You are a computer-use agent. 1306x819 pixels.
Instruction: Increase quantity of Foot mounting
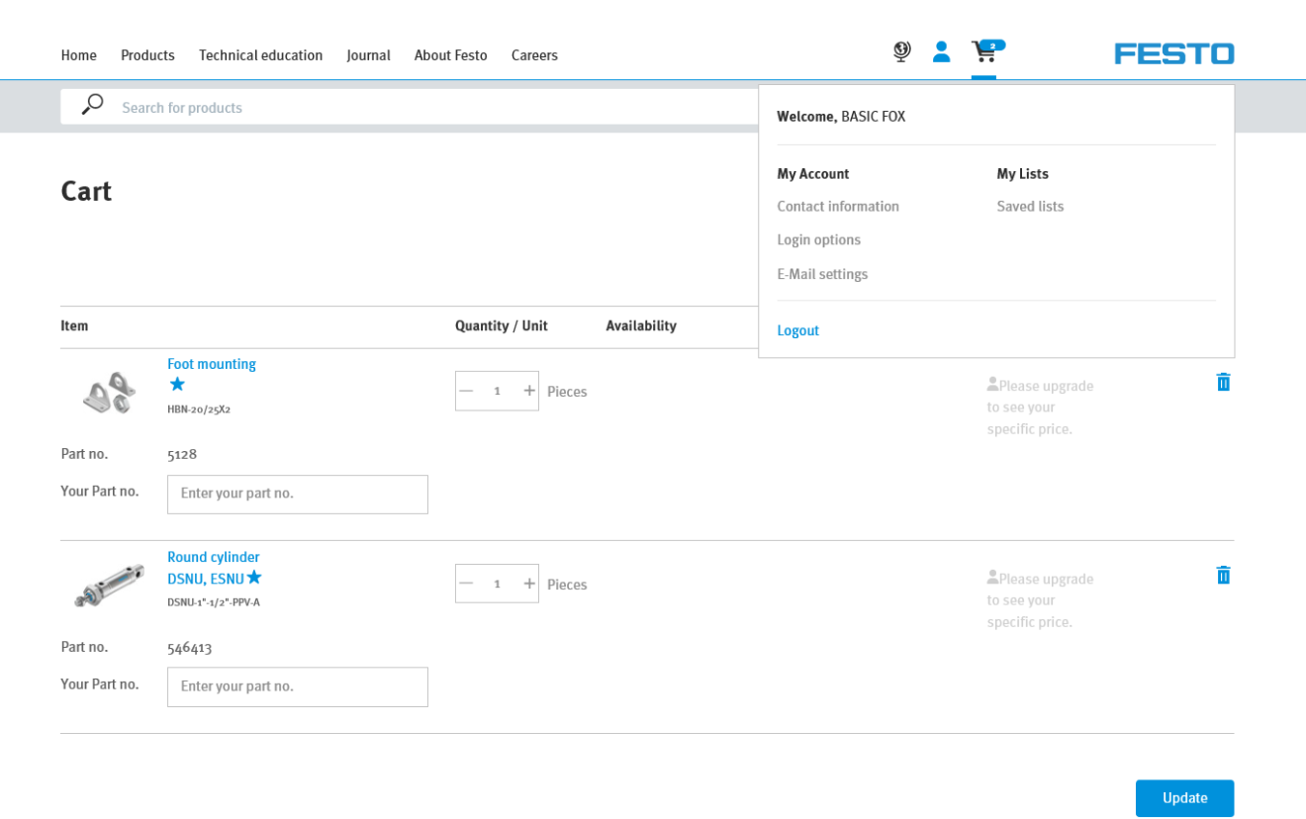pyautogui.click(x=529, y=391)
